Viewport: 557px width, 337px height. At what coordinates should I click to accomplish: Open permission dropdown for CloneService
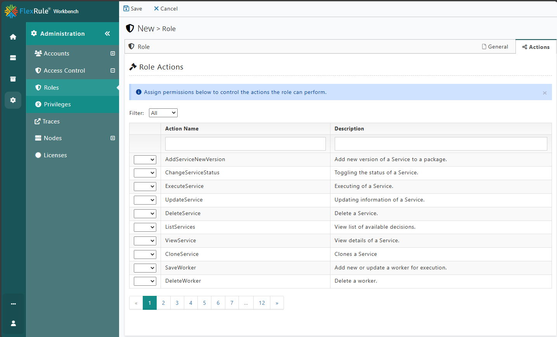[x=145, y=254]
